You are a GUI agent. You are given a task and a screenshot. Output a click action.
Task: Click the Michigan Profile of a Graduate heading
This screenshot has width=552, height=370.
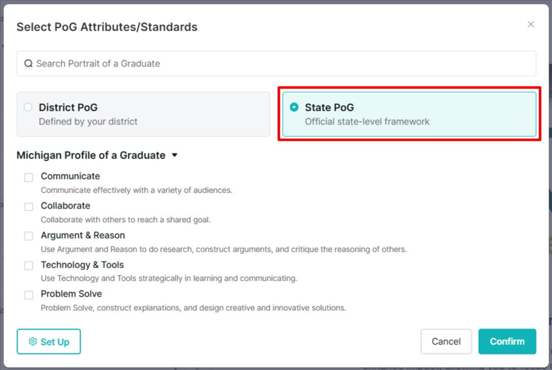pos(91,155)
